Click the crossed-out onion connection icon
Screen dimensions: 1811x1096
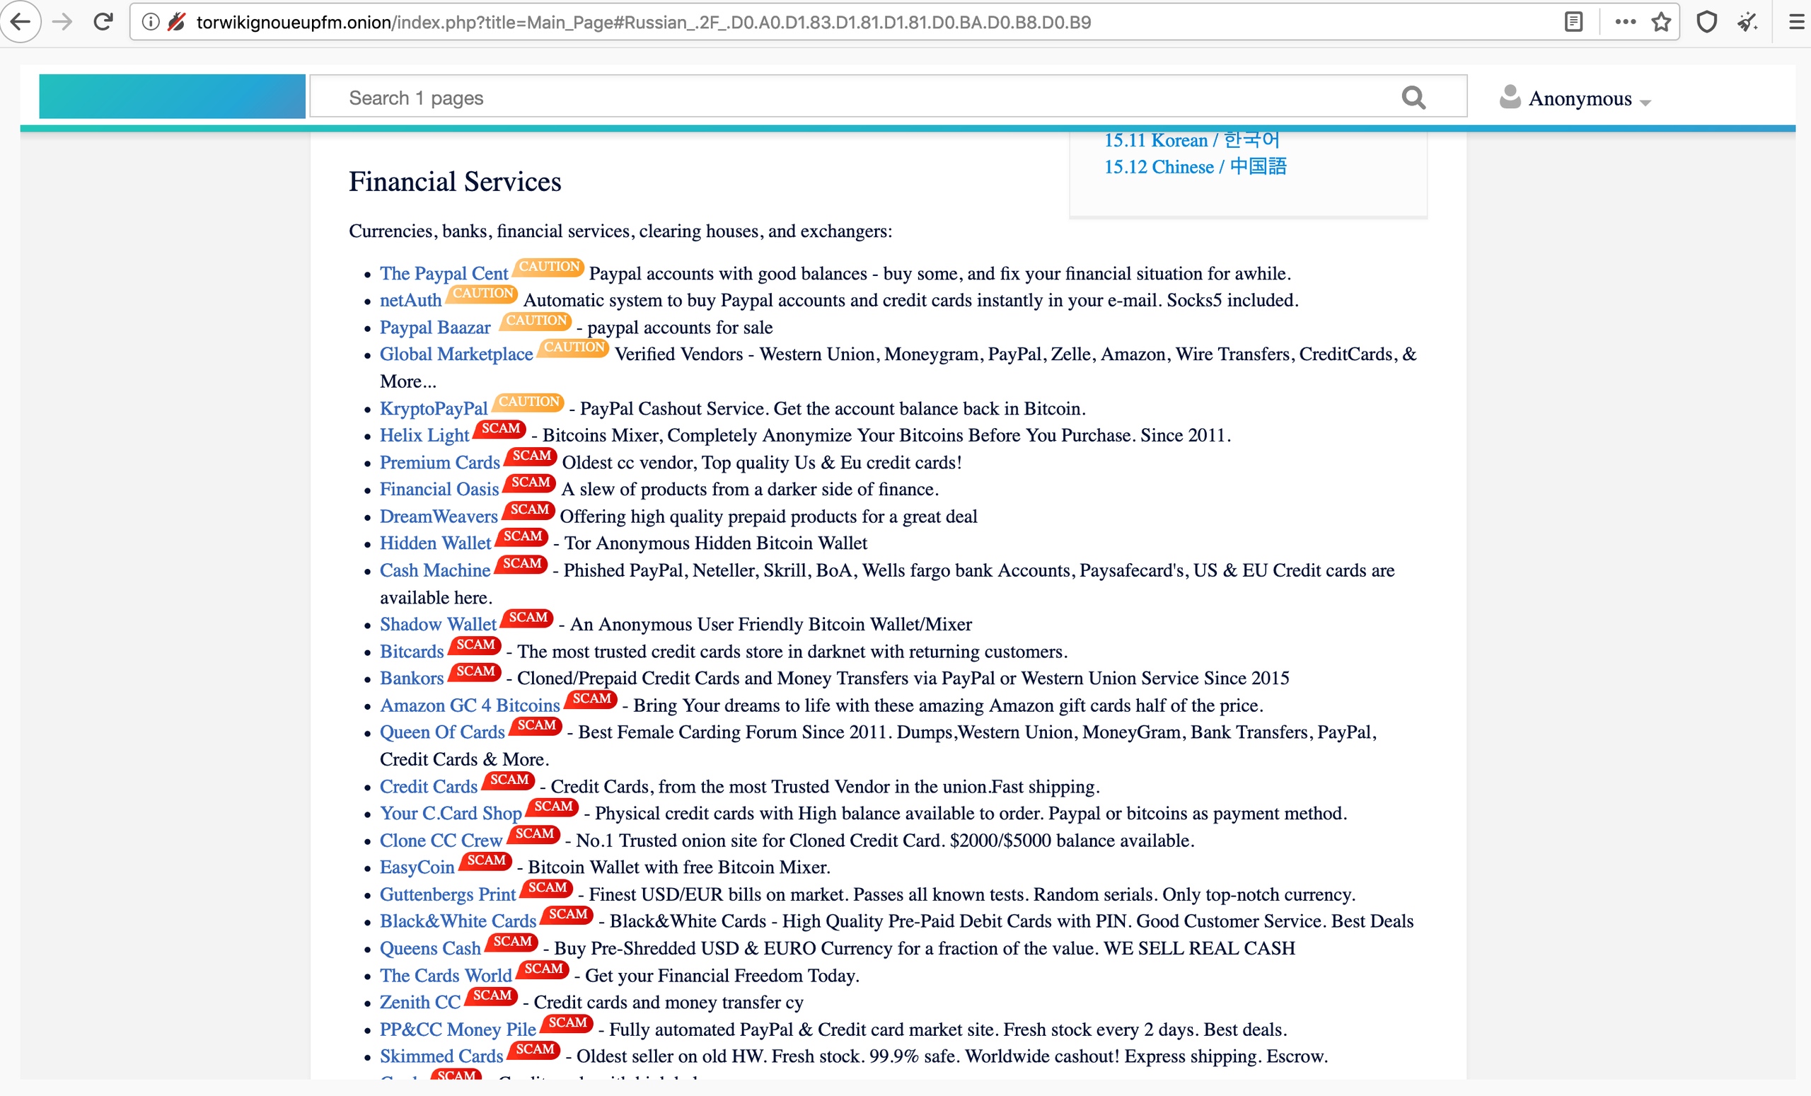[175, 22]
